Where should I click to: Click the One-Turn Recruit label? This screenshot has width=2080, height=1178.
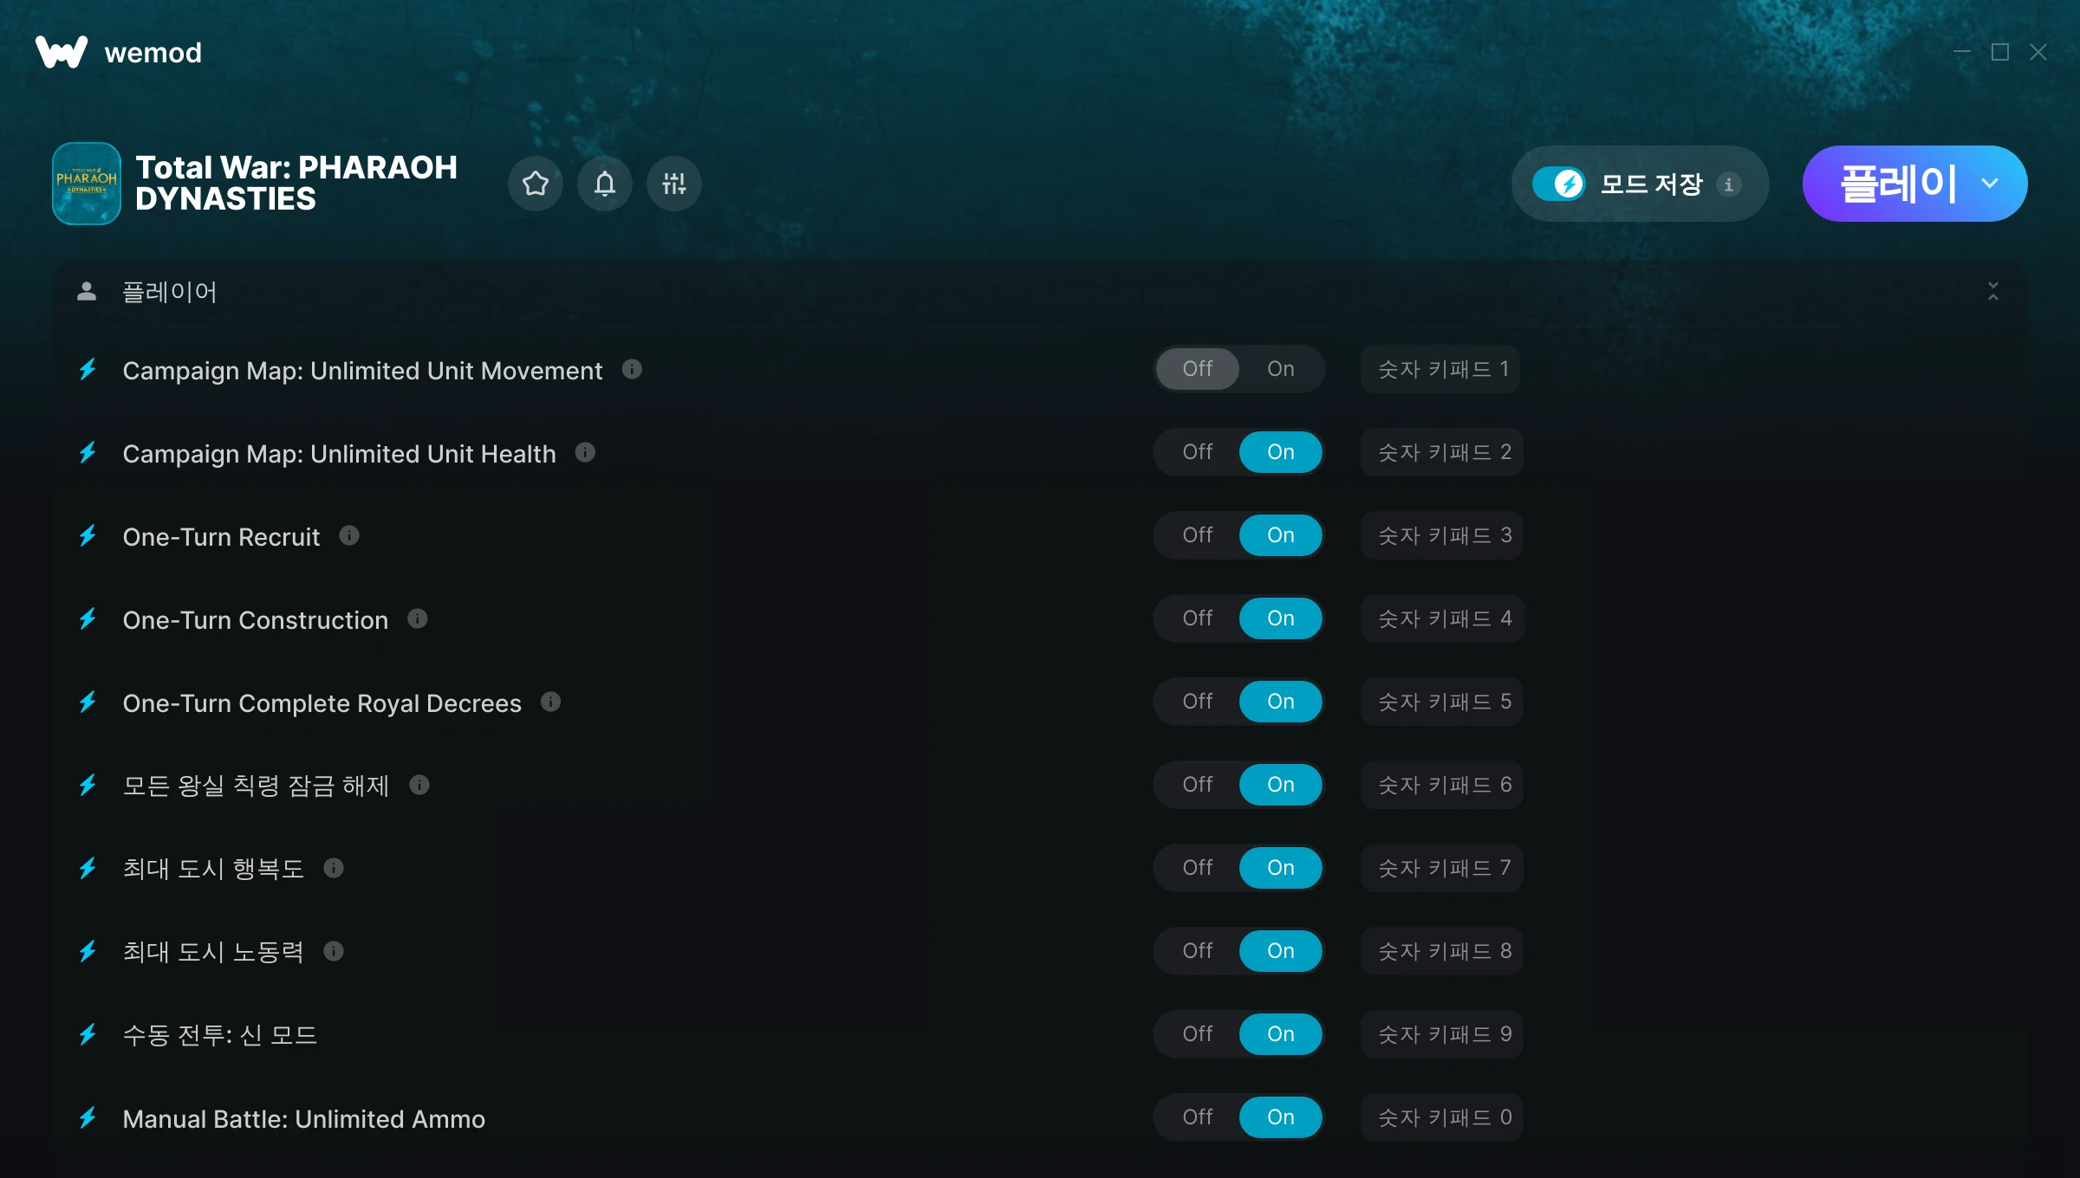tap(221, 537)
